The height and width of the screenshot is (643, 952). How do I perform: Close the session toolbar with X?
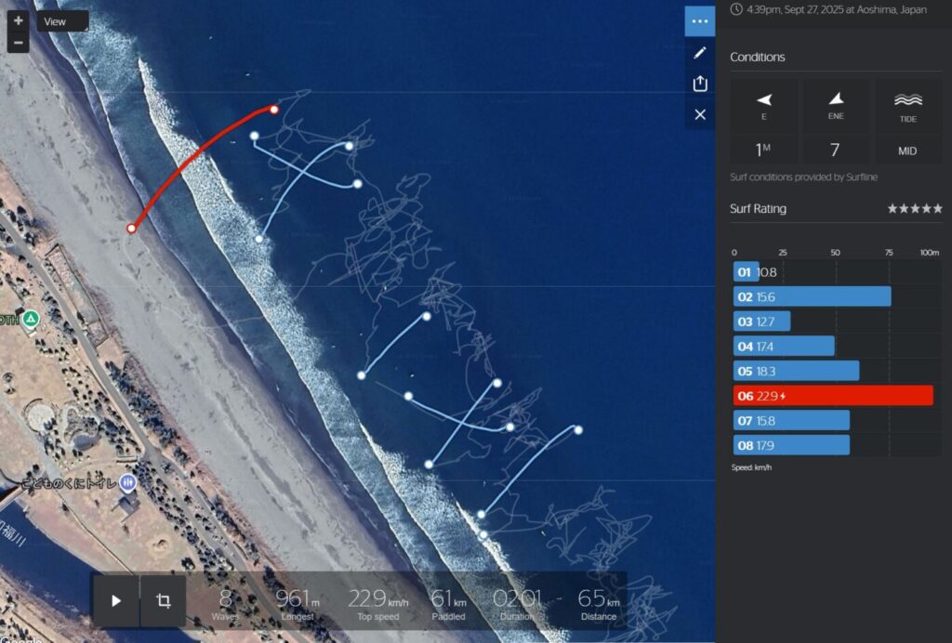pyautogui.click(x=700, y=114)
